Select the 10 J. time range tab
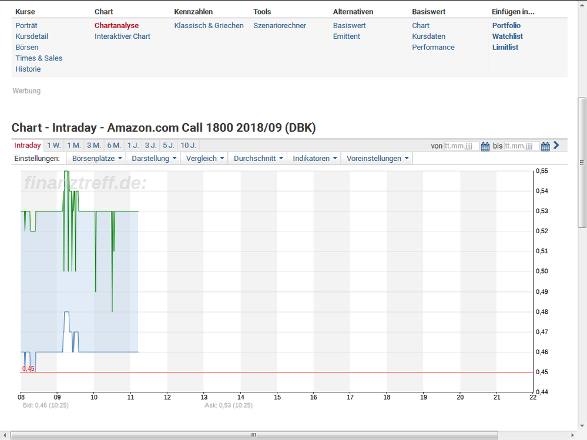Image resolution: width=587 pixels, height=440 pixels. (188, 146)
